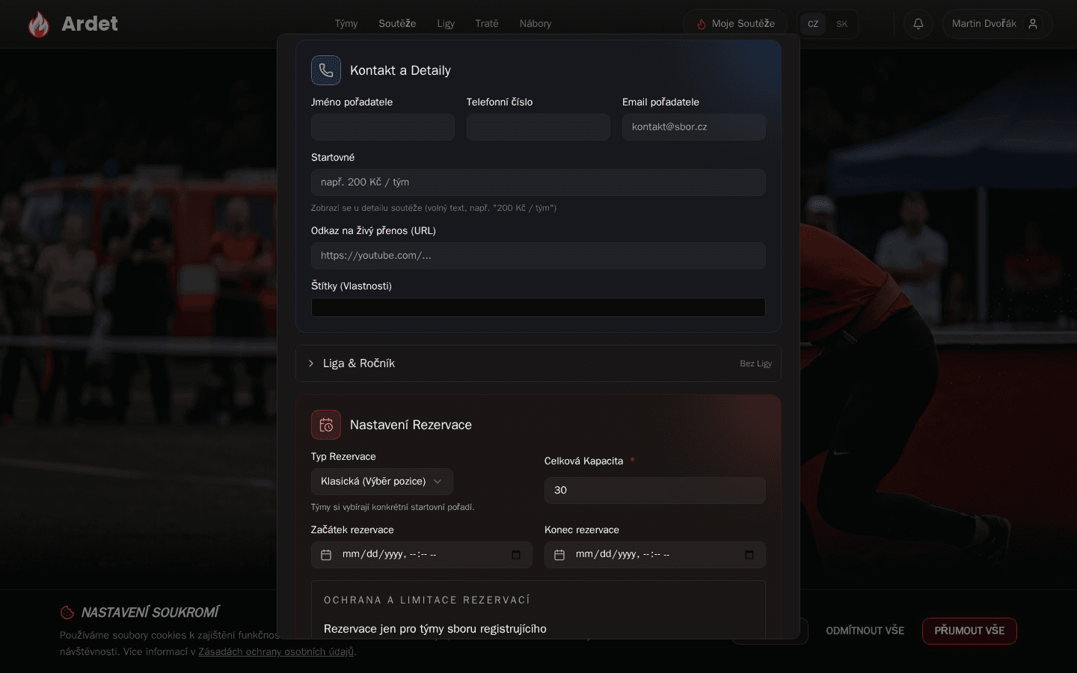Open the Typ Rezervace dropdown
Viewport: 1077px width, 673px height.
pos(382,482)
